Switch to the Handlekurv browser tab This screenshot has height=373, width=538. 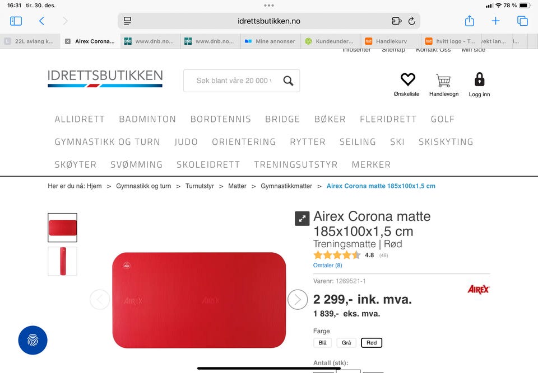pyautogui.click(x=391, y=41)
